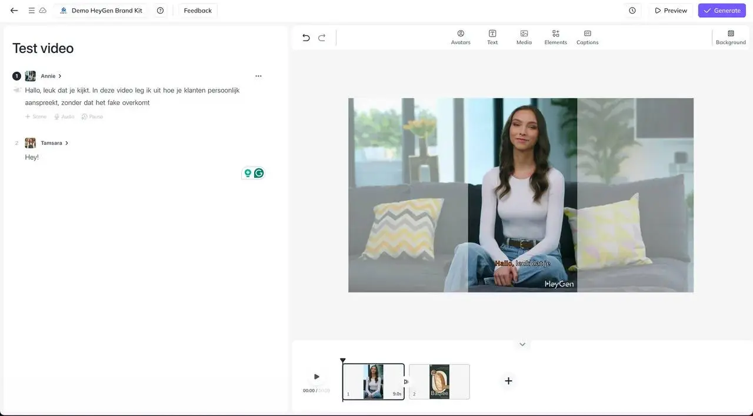Open version history clock icon
This screenshot has width=753, height=416.
tap(632, 11)
